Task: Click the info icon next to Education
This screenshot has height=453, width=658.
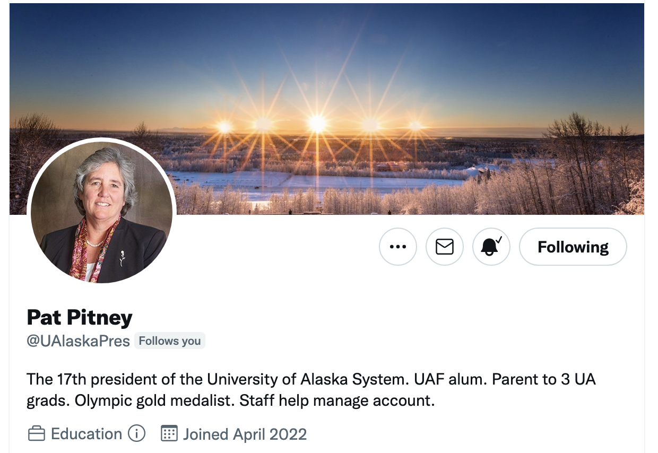Action: tap(137, 434)
